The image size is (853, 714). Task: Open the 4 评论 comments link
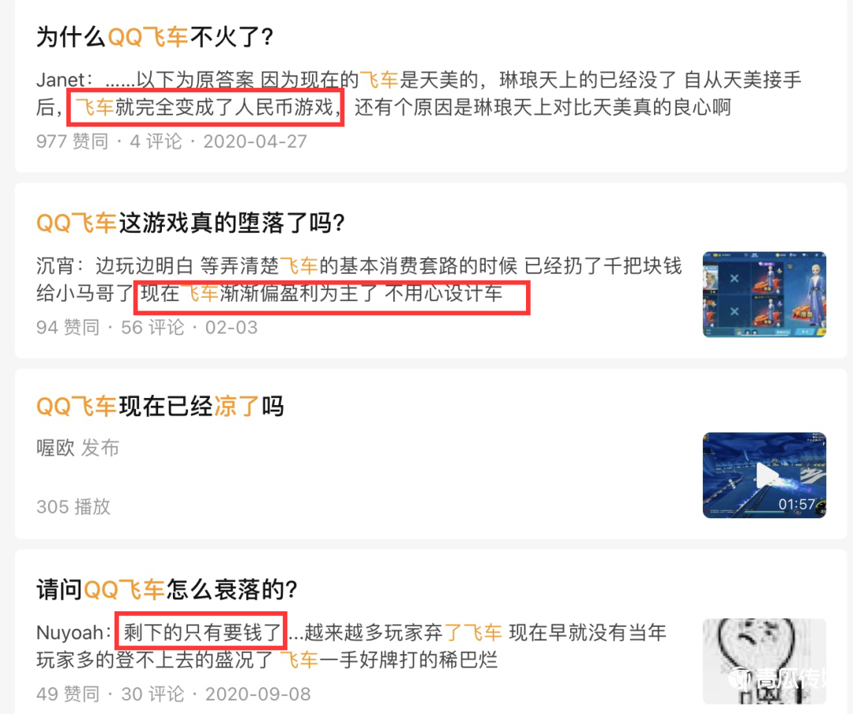[x=156, y=141]
